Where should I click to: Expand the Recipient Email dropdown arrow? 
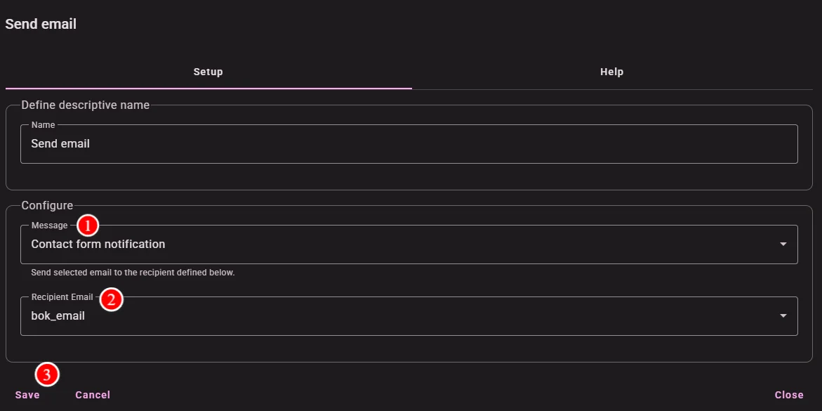783,316
